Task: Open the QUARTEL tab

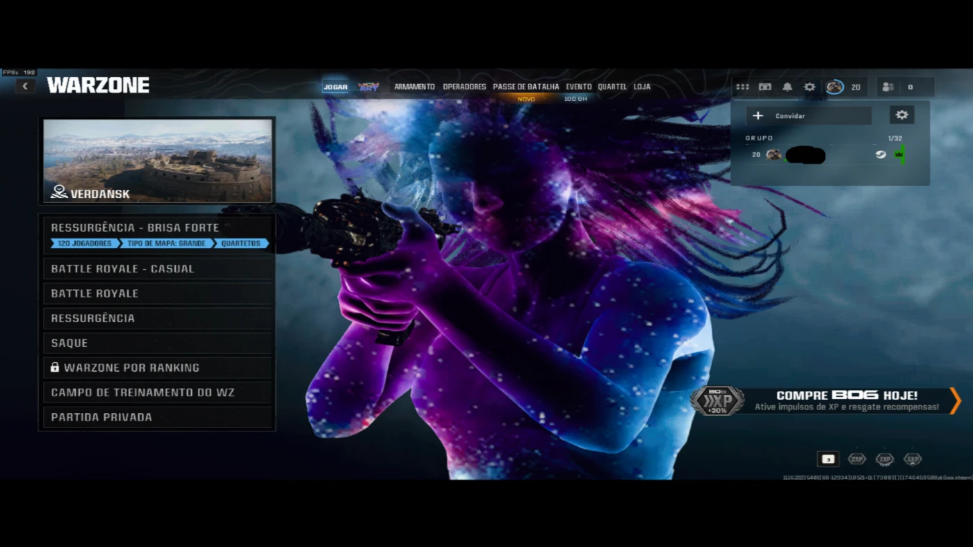Action: point(612,87)
